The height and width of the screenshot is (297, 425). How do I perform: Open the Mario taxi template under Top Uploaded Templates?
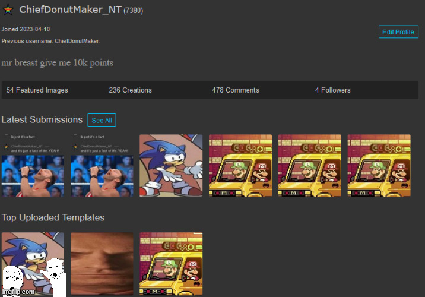[171, 264]
